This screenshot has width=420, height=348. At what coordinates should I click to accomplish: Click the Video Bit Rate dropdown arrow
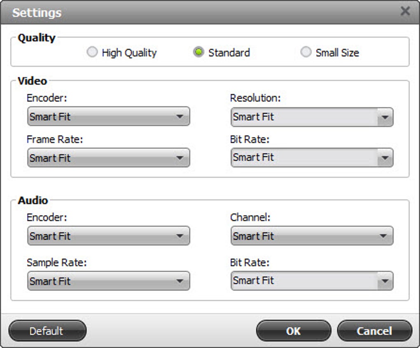tap(385, 158)
